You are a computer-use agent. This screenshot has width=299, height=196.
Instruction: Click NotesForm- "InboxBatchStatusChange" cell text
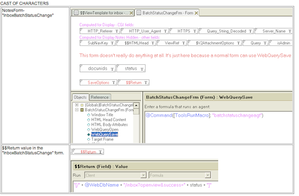(28, 13)
